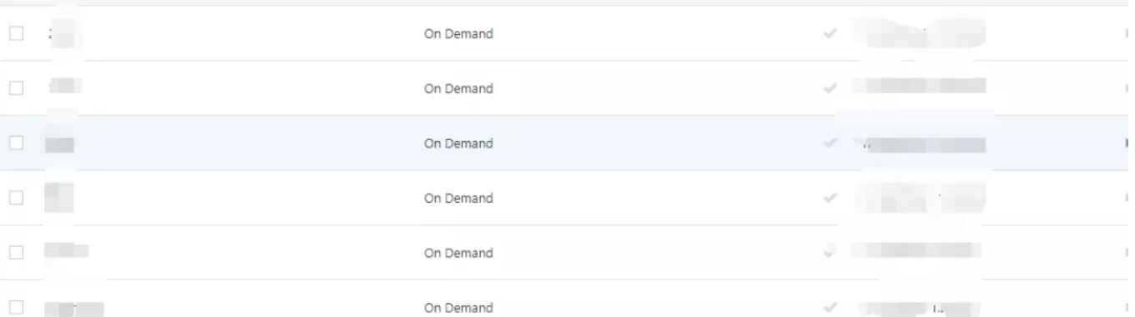Tick the fourth row's selection checkbox
Viewport: 1135px width, 317px height.
pyautogui.click(x=16, y=198)
